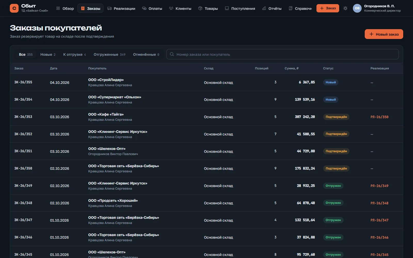Open the Товары section
Screen dimensions: 413x258
point(208,9)
